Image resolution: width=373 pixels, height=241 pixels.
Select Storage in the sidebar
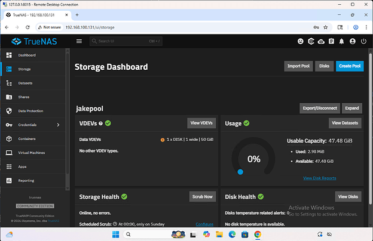coord(33,69)
